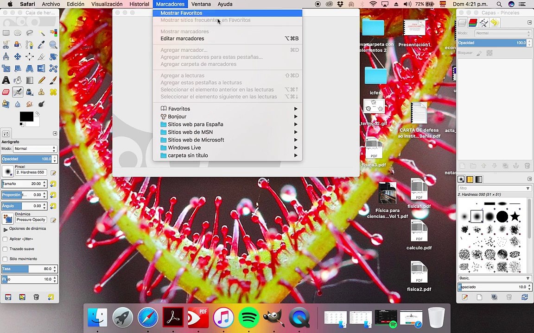The image size is (534, 333).
Task: Pick the Flip tool
Action: pos(42,68)
